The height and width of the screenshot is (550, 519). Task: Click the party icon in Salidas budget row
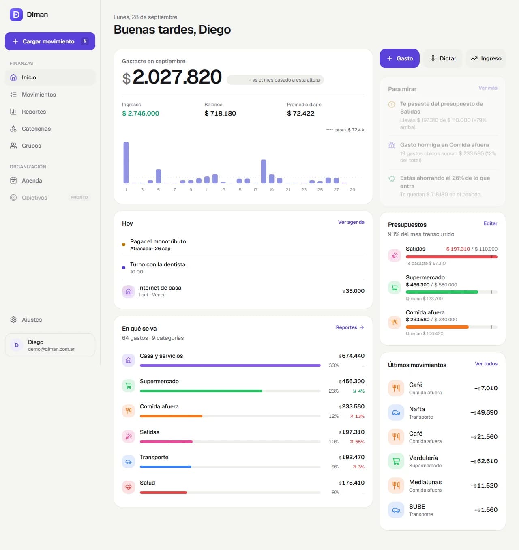click(395, 256)
